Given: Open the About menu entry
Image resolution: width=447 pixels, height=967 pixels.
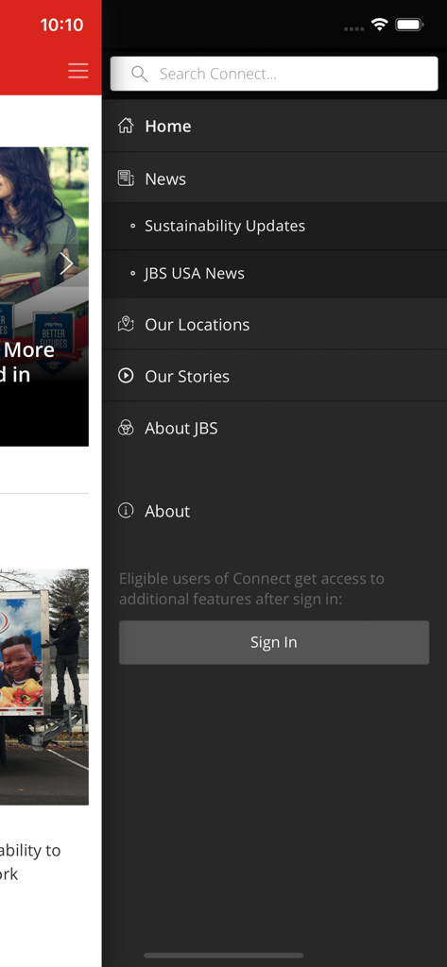Looking at the screenshot, I should click(x=275, y=511).
